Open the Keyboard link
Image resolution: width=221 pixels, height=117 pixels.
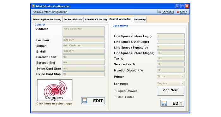coord(168,12)
